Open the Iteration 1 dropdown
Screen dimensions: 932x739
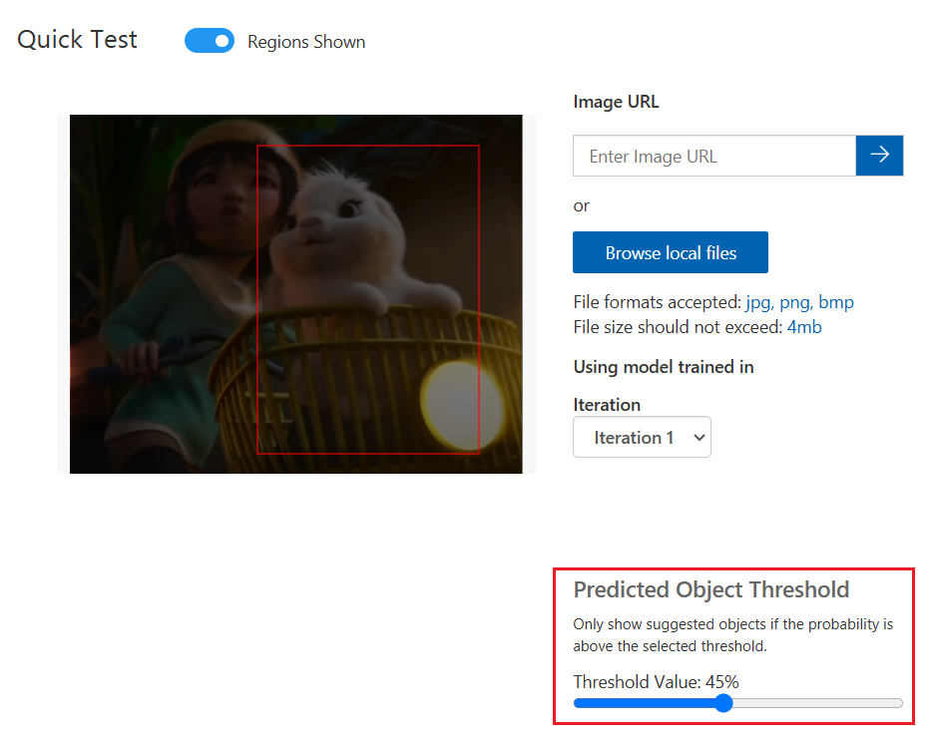pyautogui.click(x=642, y=437)
